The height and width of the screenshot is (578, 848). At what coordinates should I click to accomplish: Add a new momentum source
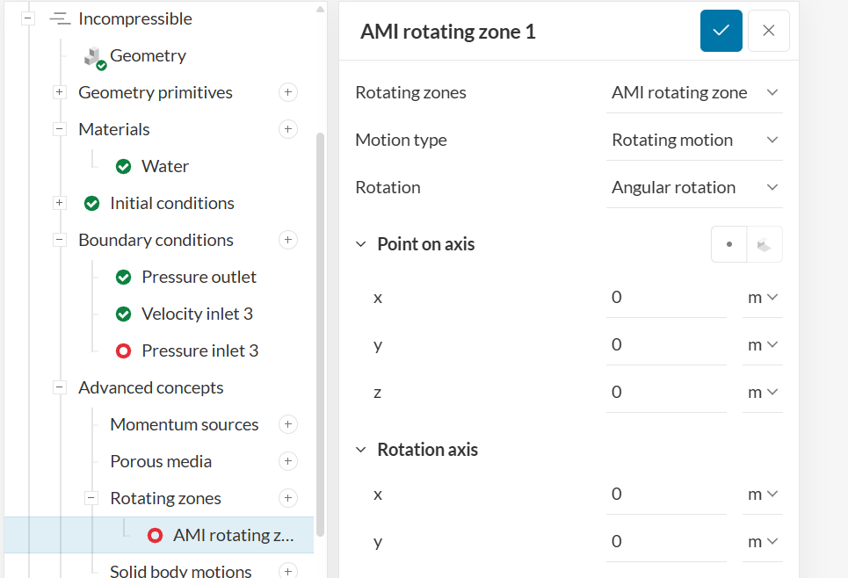pyautogui.click(x=287, y=424)
